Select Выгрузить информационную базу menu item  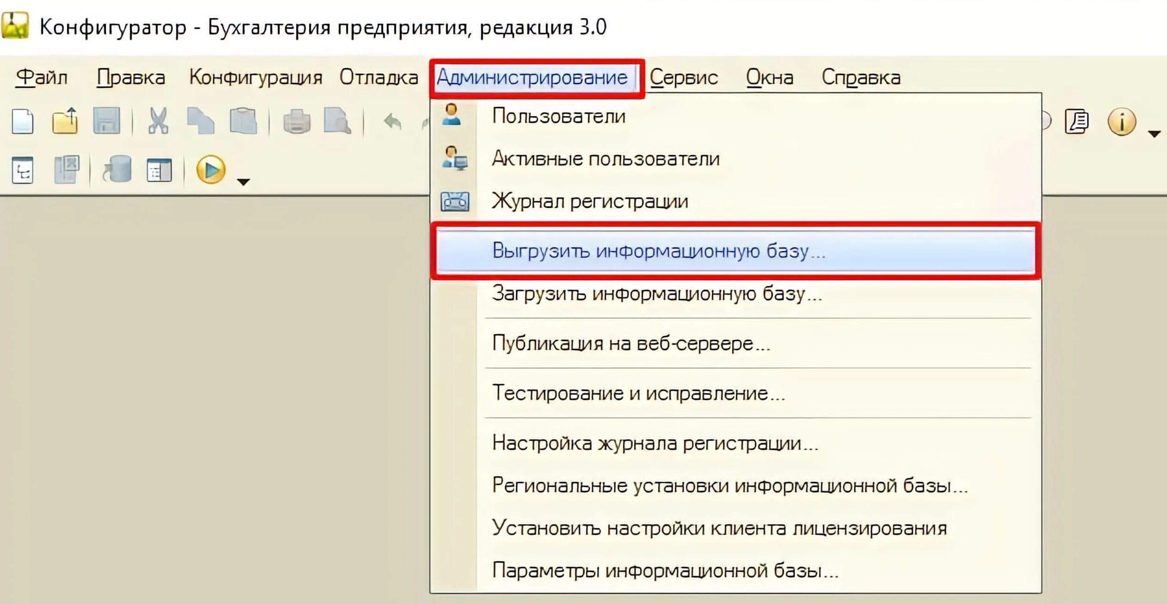[x=658, y=251]
